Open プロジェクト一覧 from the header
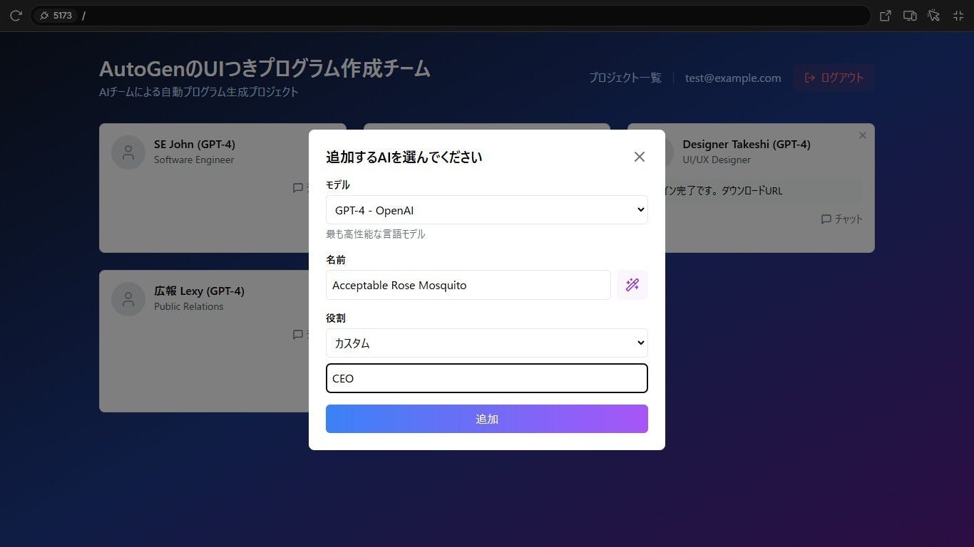This screenshot has height=547, width=974. pos(625,78)
